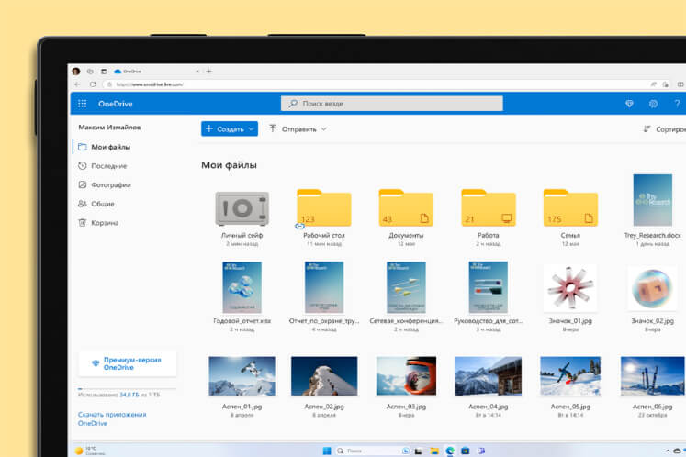This screenshot has height=457, width=686.
Task: Open Корзина recycle bin in sidebar
Action: coord(105,223)
